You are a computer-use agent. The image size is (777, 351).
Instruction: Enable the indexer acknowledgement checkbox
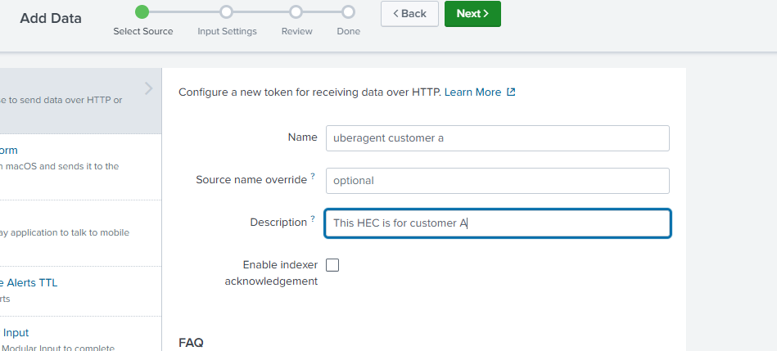[x=332, y=265]
